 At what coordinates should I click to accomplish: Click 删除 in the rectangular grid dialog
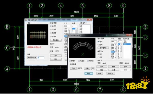(56, 59)
